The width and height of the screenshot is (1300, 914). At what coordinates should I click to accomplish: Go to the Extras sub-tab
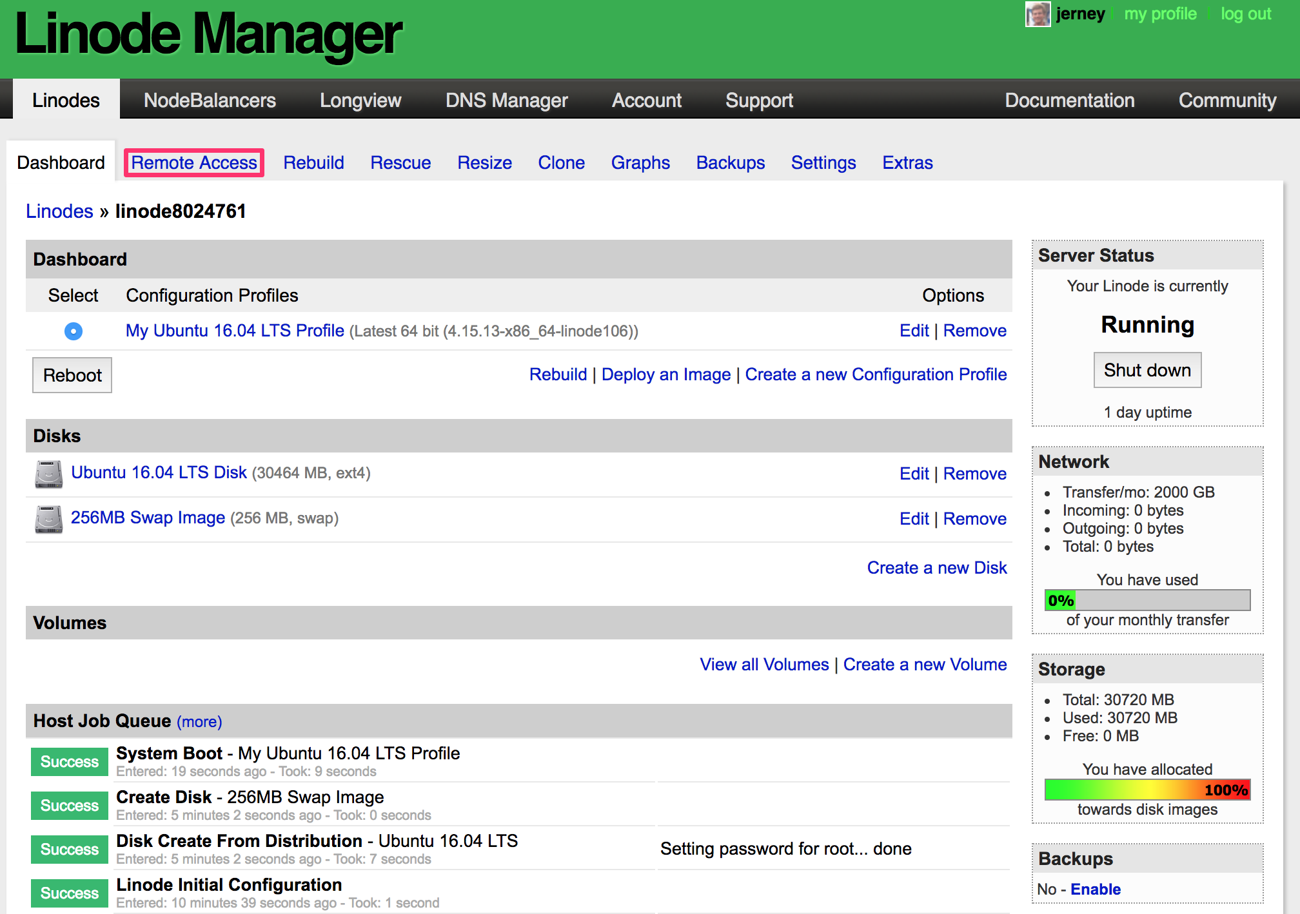tap(907, 162)
